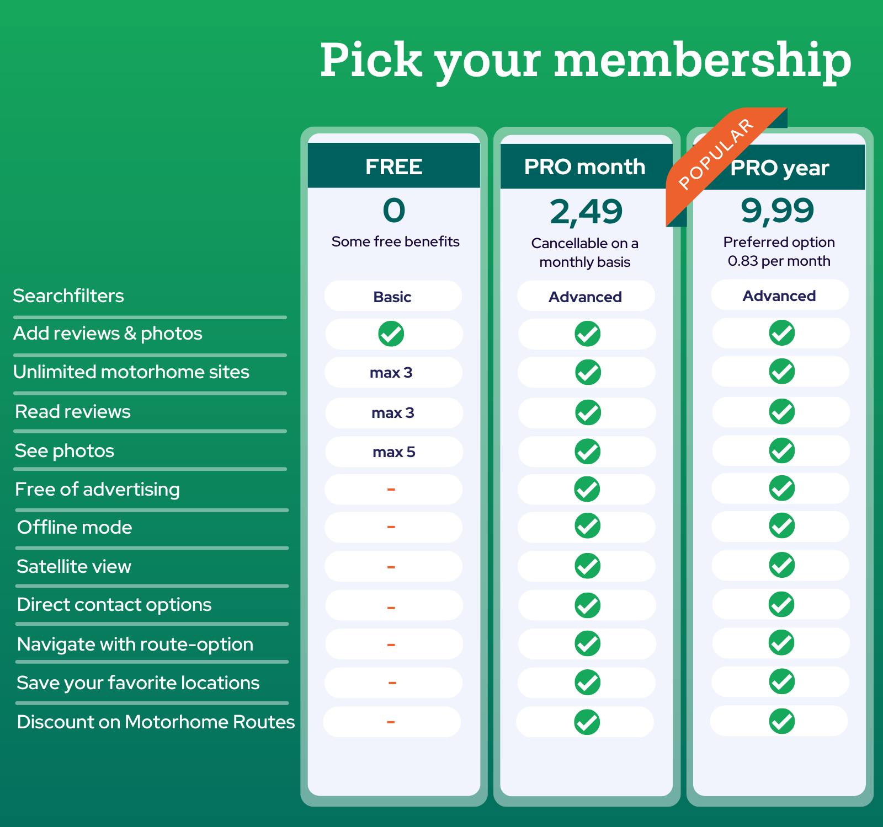
Task: Click PRO month Offline mode checkmark
Action: pyautogui.click(x=587, y=526)
